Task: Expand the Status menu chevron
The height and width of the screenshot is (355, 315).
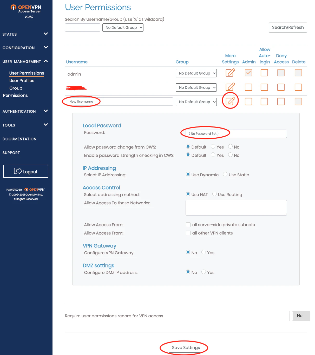Action: coord(46,34)
